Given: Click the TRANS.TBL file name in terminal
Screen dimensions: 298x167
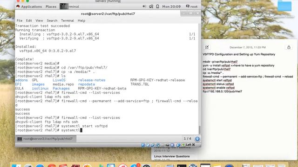Looking at the screenshot, I should [140, 84].
